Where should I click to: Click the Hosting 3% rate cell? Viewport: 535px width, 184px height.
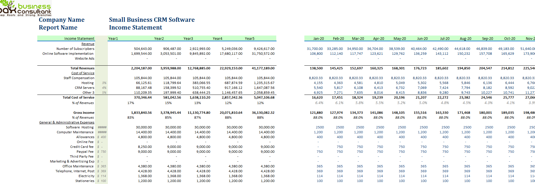(x=104, y=83)
